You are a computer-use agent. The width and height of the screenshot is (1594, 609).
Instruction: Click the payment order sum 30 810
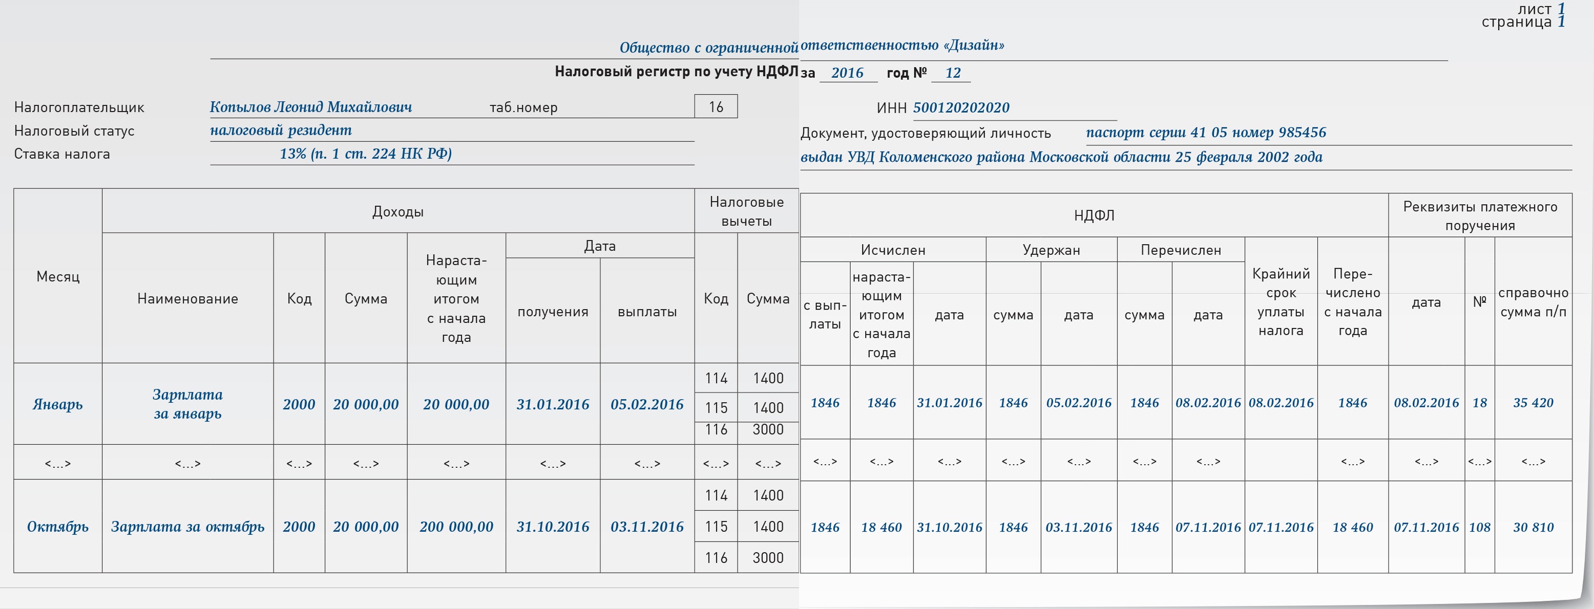point(1534,528)
